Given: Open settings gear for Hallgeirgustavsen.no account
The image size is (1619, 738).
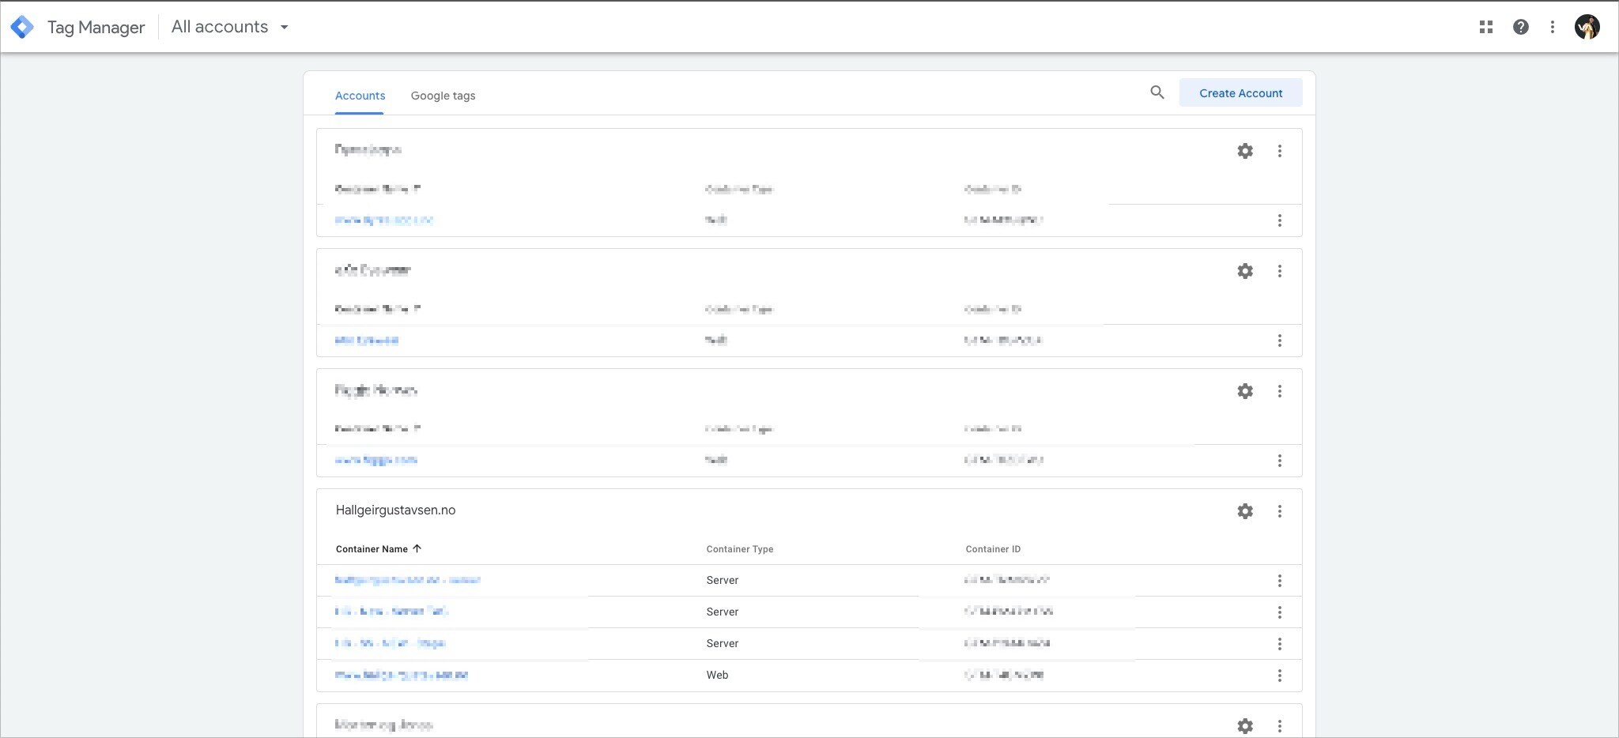Looking at the screenshot, I should (1244, 511).
